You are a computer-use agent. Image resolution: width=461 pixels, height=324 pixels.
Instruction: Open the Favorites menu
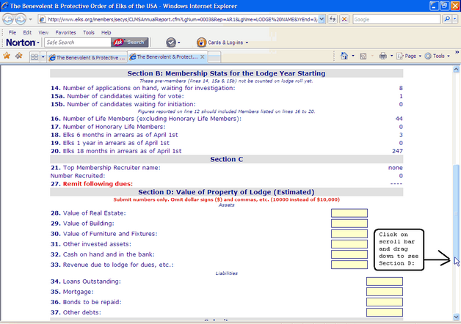coord(66,32)
